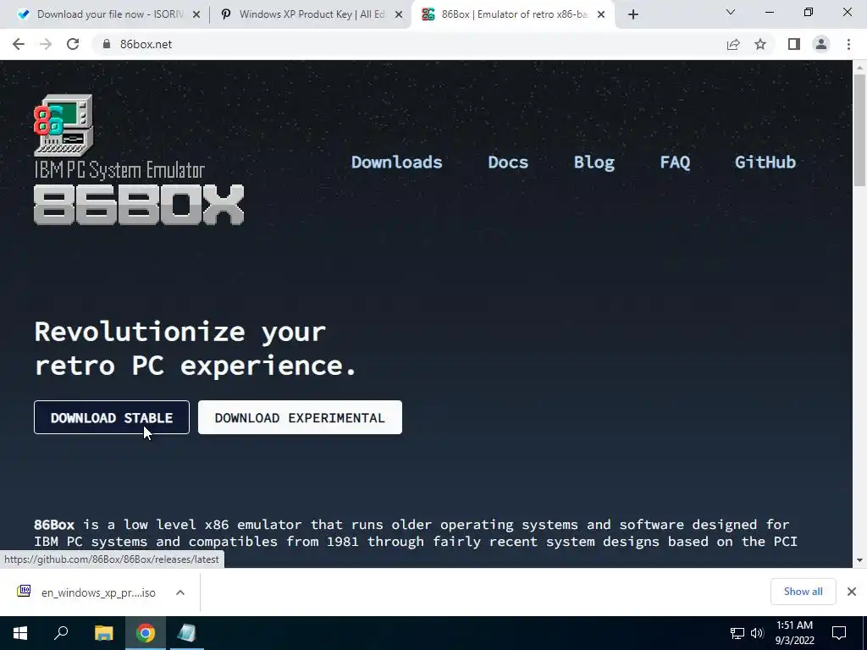Viewport: 867px width, 650px height.
Task: Open the Downloads navigation link
Action: click(x=397, y=162)
